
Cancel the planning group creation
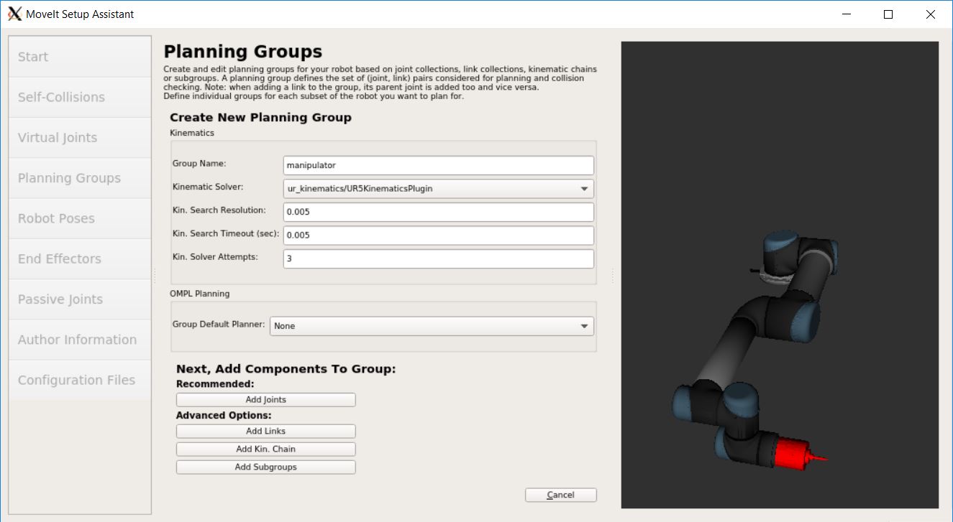click(x=560, y=494)
